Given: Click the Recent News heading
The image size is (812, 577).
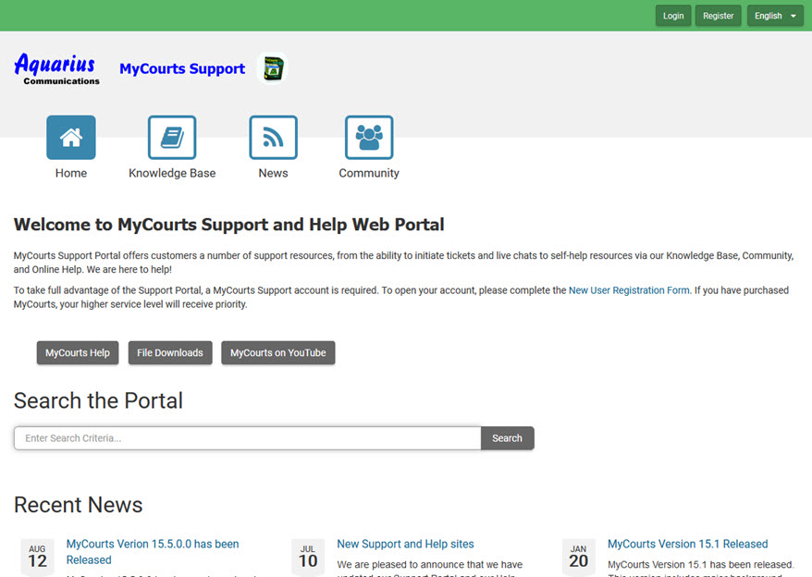Looking at the screenshot, I should click(79, 505).
